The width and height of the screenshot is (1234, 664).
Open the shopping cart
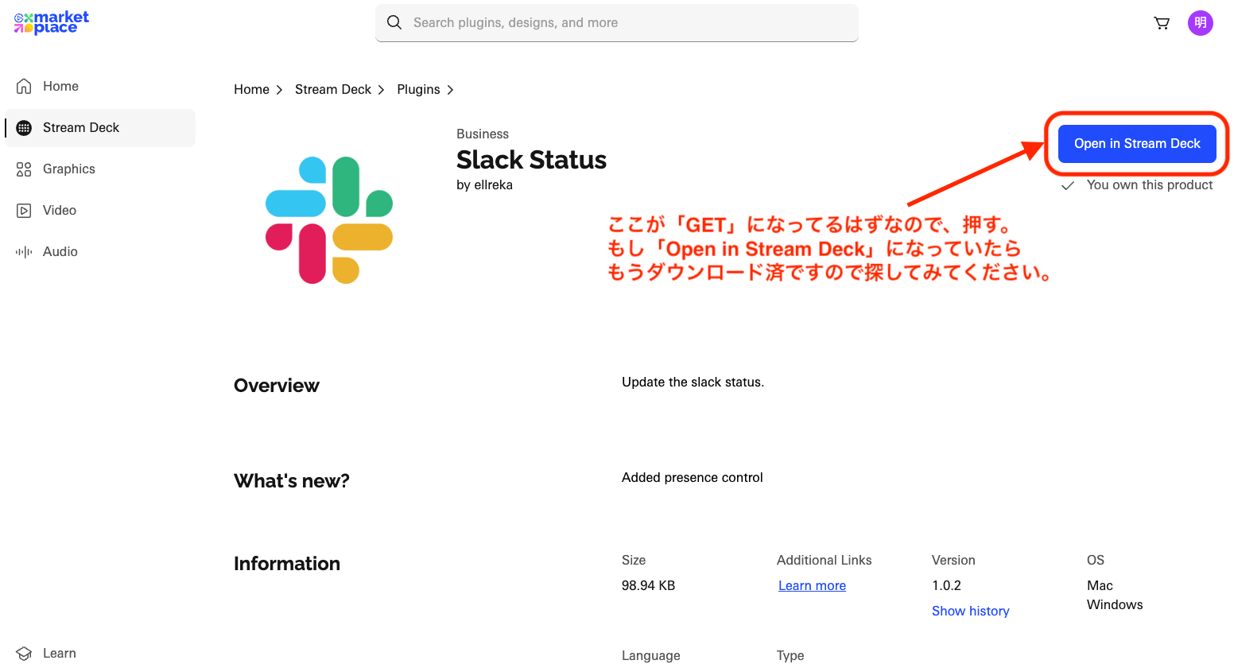pyautogui.click(x=1162, y=23)
